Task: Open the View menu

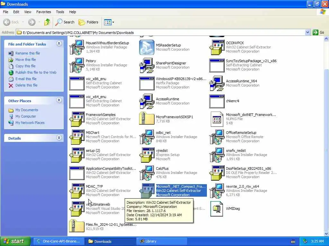Action: point(28,12)
